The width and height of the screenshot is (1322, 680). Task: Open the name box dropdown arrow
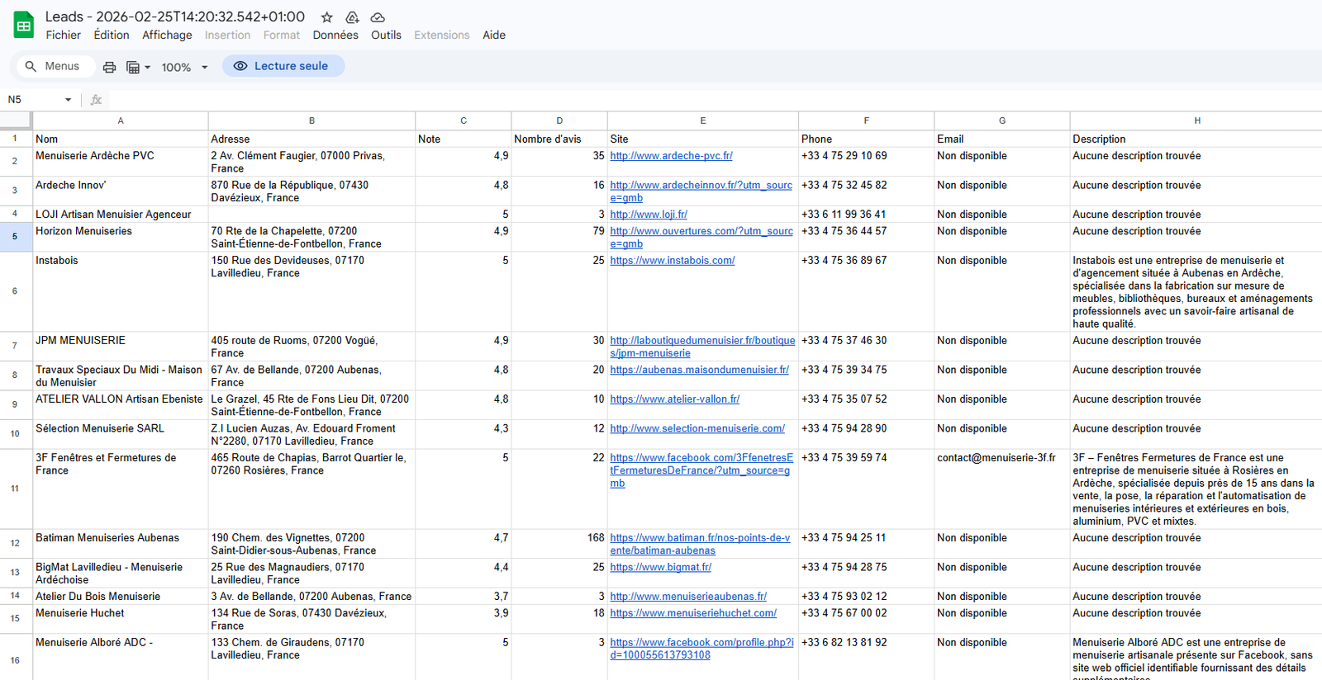point(68,100)
